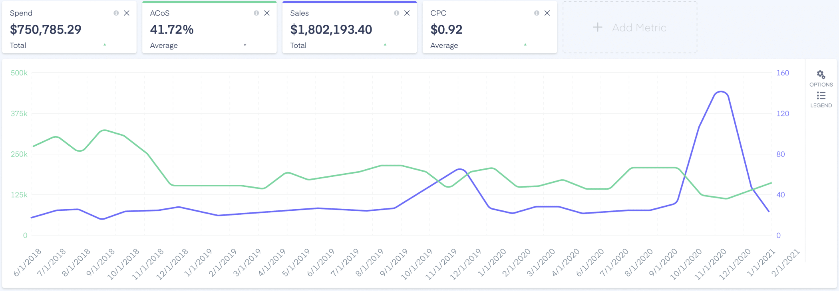Click the info icon on Sales card
The width and height of the screenshot is (839, 291).
point(397,13)
